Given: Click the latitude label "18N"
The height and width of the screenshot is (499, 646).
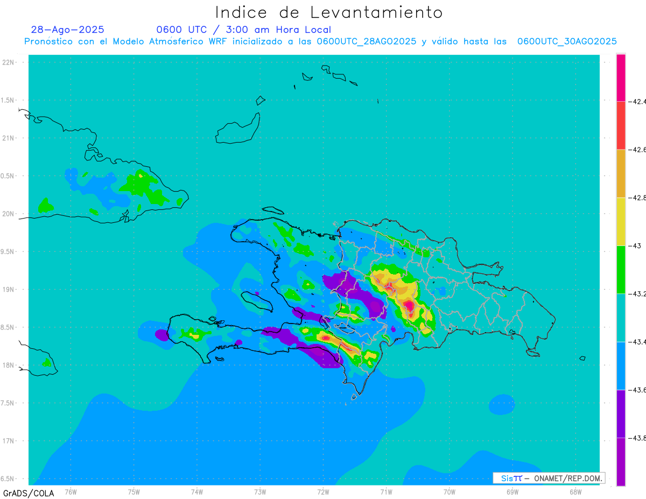Looking at the screenshot, I should point(9,365).
